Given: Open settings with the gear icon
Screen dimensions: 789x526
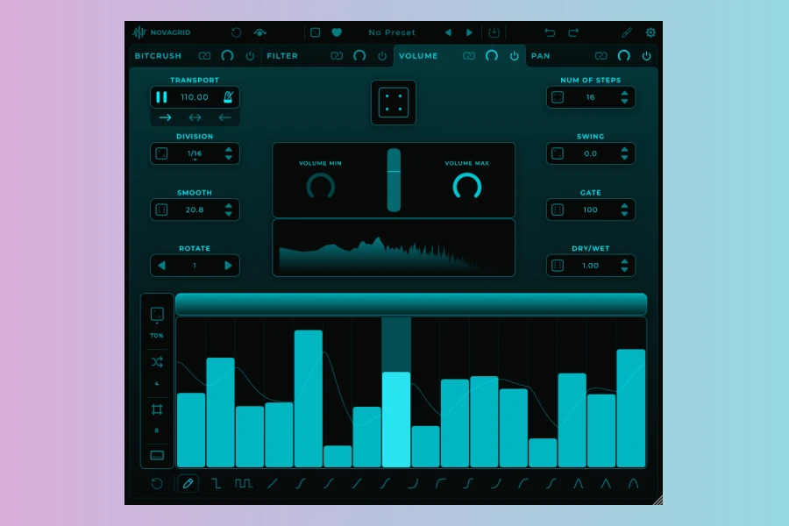Looking at the screenshot, I should 650,32.
